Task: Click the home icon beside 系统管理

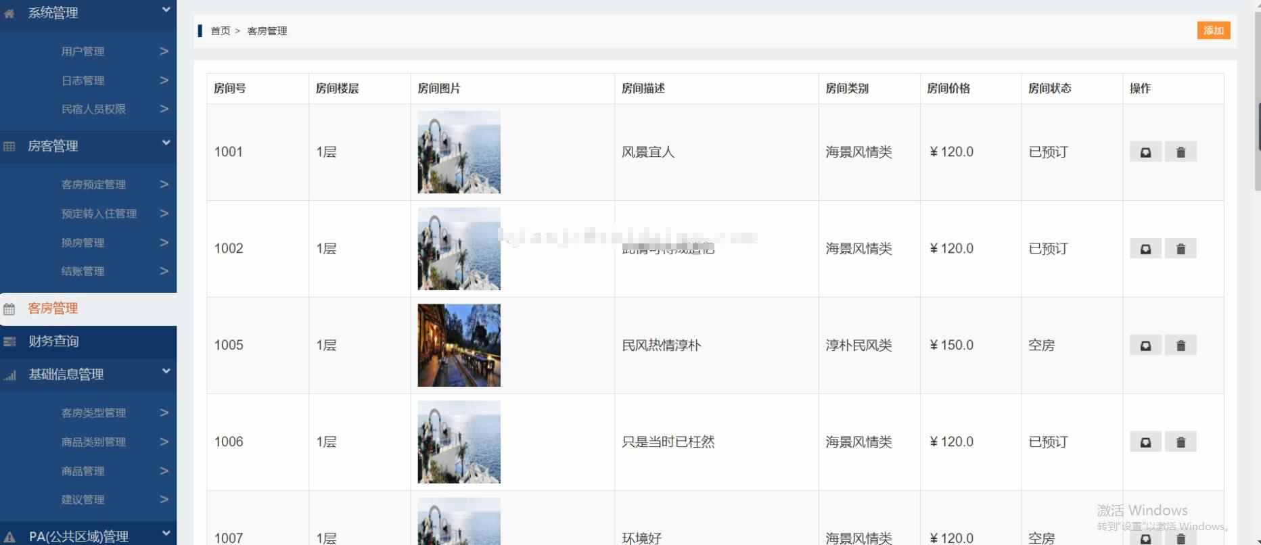Action: 9,13
